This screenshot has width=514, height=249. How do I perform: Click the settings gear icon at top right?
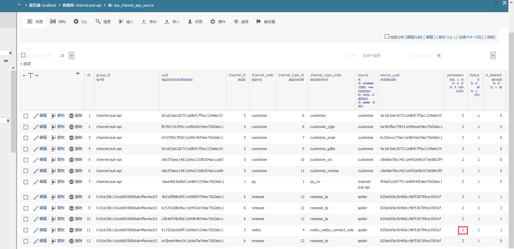(497, 3)
